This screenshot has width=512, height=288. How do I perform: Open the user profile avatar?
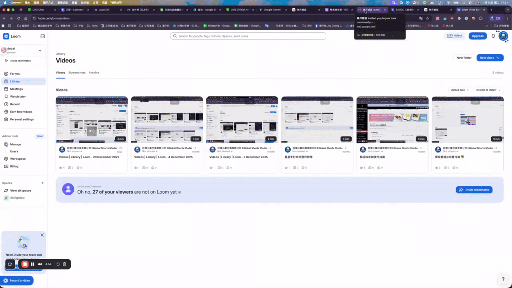tap(503, 36)
